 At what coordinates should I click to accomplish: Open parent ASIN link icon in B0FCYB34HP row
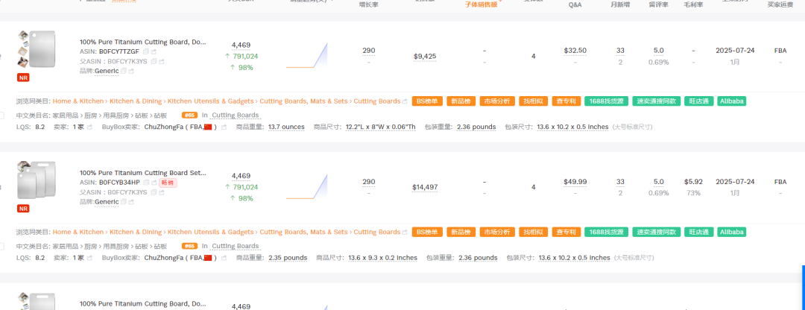[x=161, y=192]
